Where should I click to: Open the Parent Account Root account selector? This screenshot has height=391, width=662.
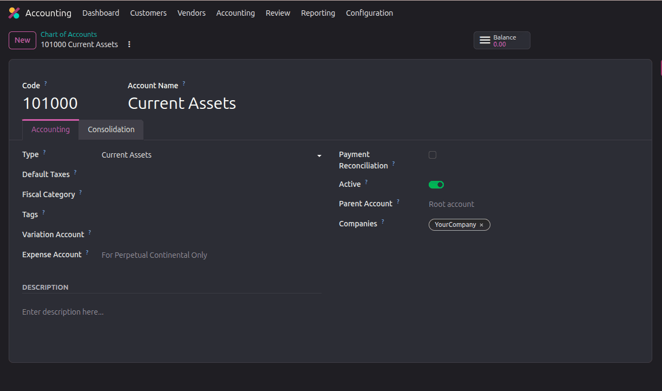534,204
